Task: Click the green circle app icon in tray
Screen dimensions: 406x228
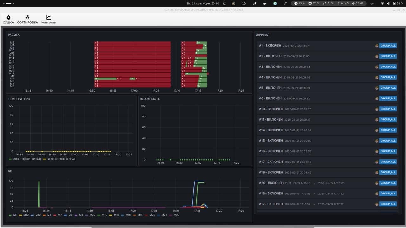Action: point(275,3)
